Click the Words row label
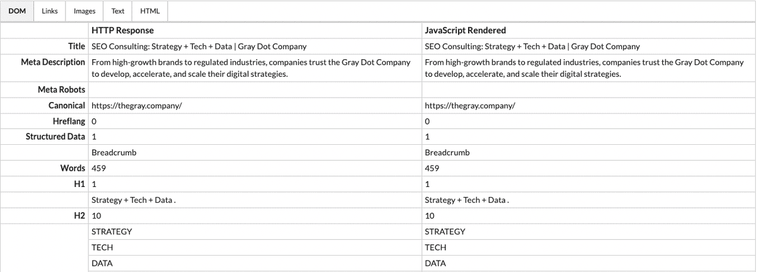The image size is (757, 272). (x=73, y=168)
